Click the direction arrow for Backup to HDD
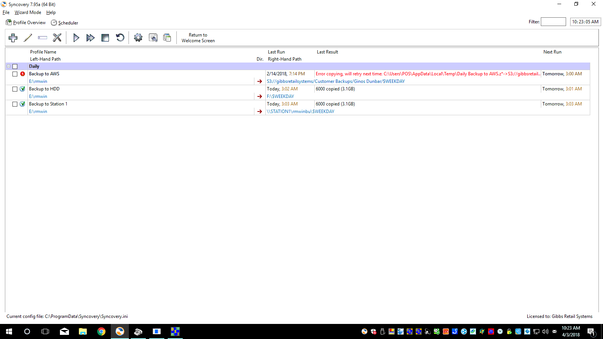 point(260,96)
